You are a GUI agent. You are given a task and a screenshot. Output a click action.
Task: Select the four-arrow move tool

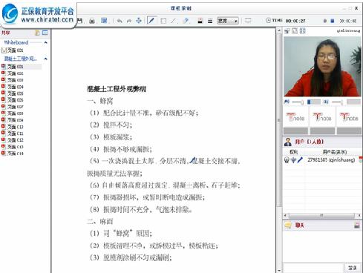(139, 21)
